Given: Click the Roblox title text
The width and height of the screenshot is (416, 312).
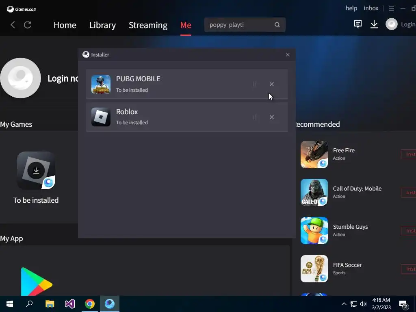Looking at the screenshot, I should click(x=127, y=112).
